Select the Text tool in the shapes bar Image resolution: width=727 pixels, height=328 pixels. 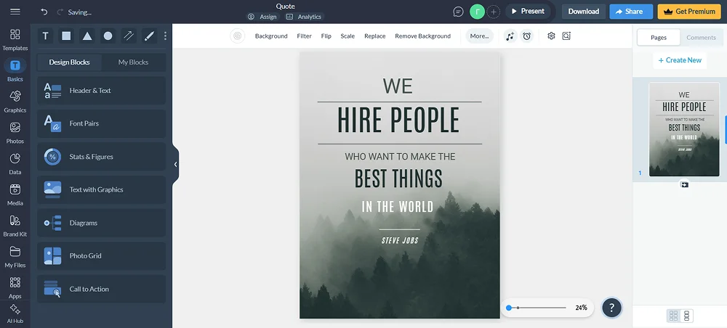[46, 36]
